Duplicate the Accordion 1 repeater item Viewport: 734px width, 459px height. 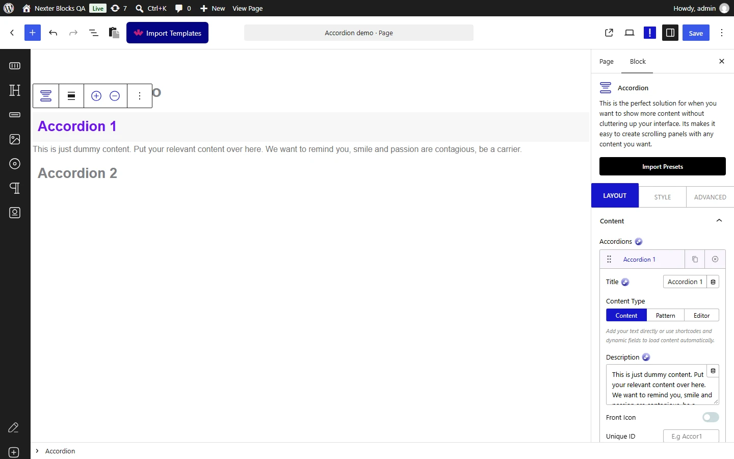tap(695, 259)
